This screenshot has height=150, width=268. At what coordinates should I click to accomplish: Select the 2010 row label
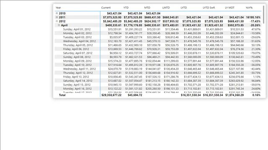(62, 13)
